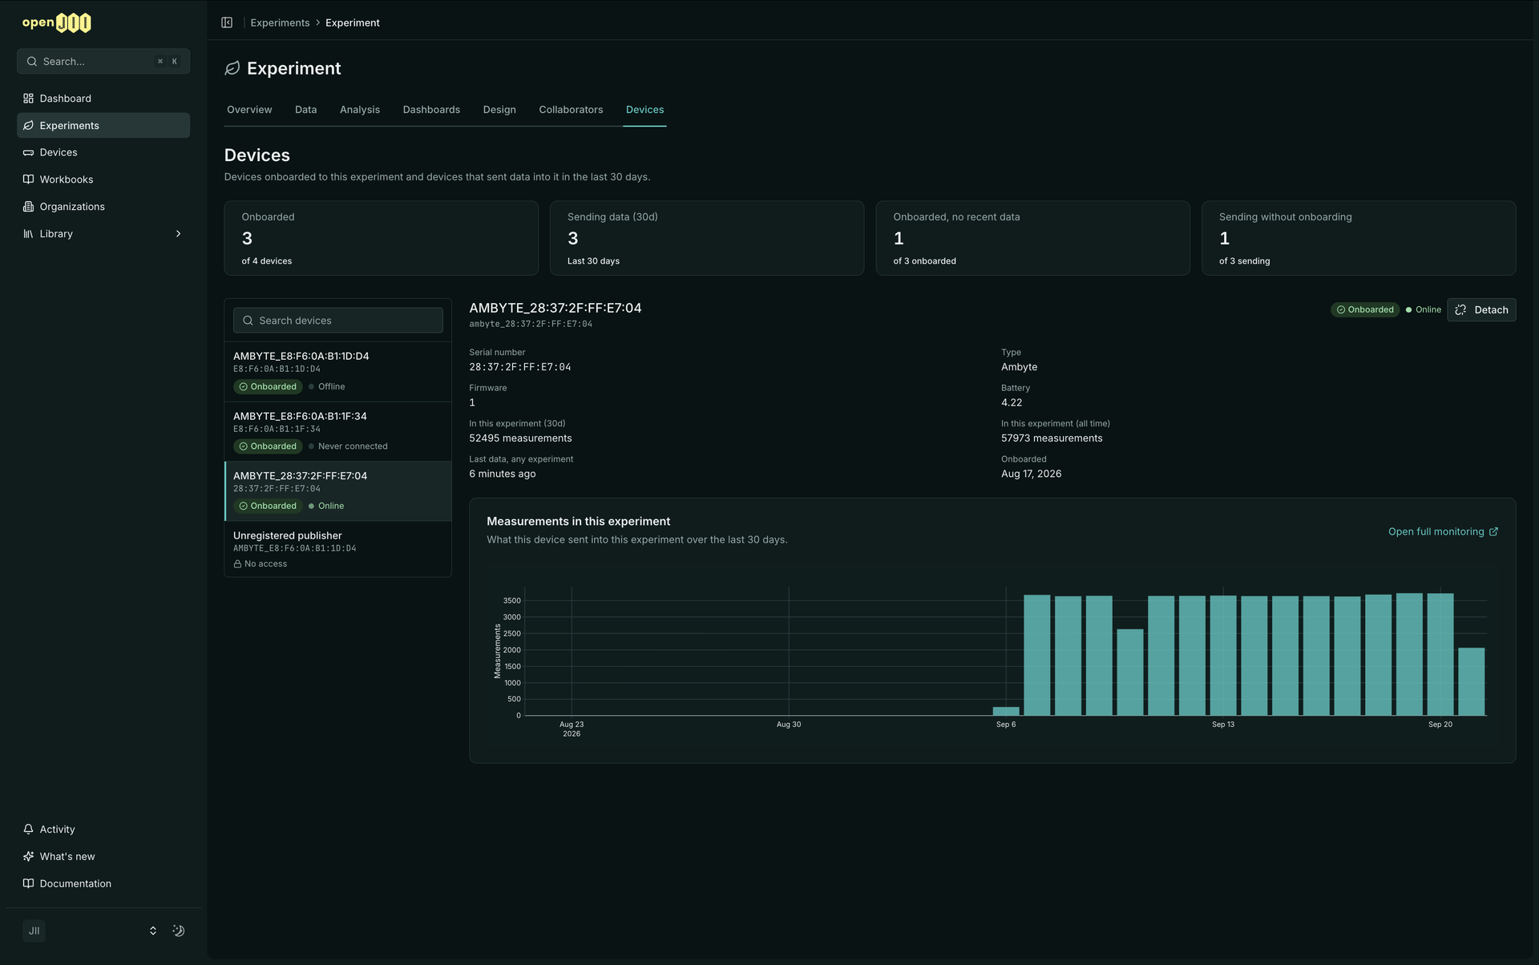
Task: Select device AMBYTE_E8:F6:0A:B1:1F:34
Action: point(337,431)
